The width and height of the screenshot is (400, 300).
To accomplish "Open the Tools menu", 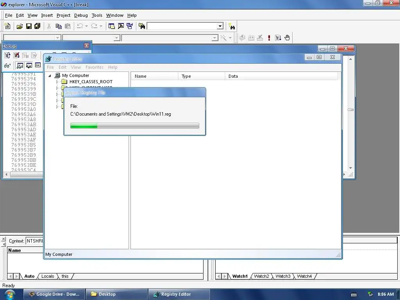I will click(x=97, y=15).
